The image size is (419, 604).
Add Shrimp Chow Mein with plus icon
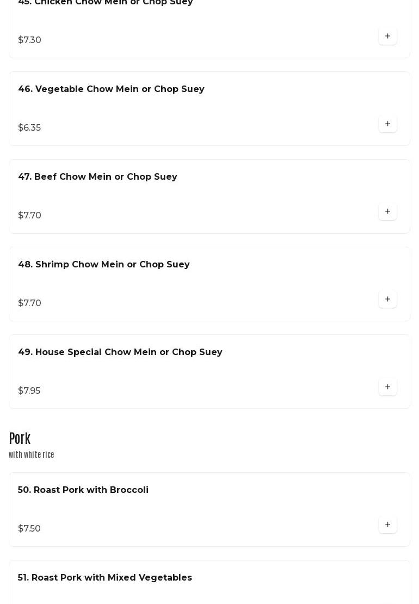coord(387,300)
